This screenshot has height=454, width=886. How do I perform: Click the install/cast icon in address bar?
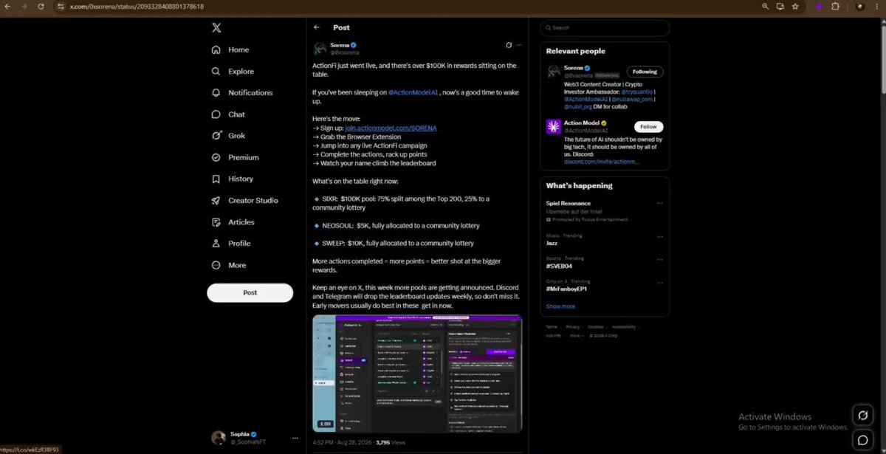(x=780, y=6)
